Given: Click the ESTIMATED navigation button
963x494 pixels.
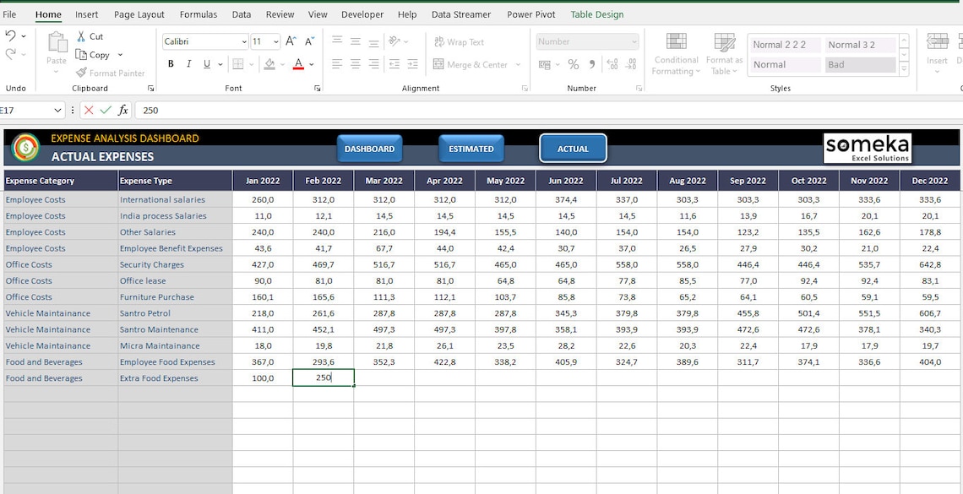Looking at the screenshot, I should point(471,147).
